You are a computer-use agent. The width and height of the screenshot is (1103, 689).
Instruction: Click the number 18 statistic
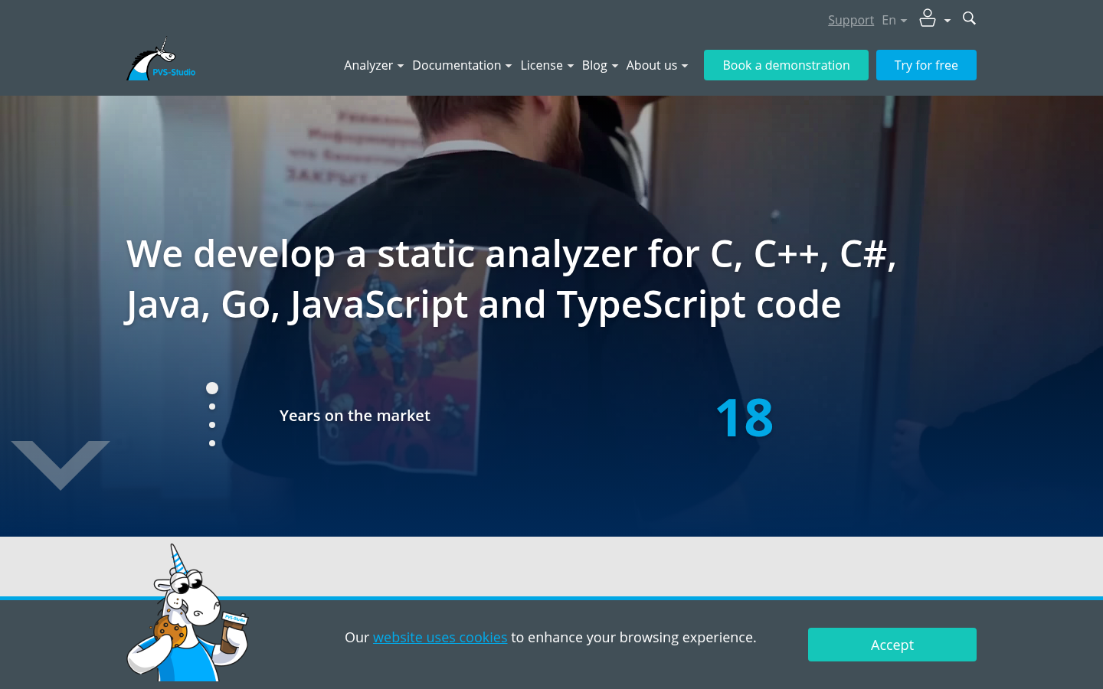[745, 417]
